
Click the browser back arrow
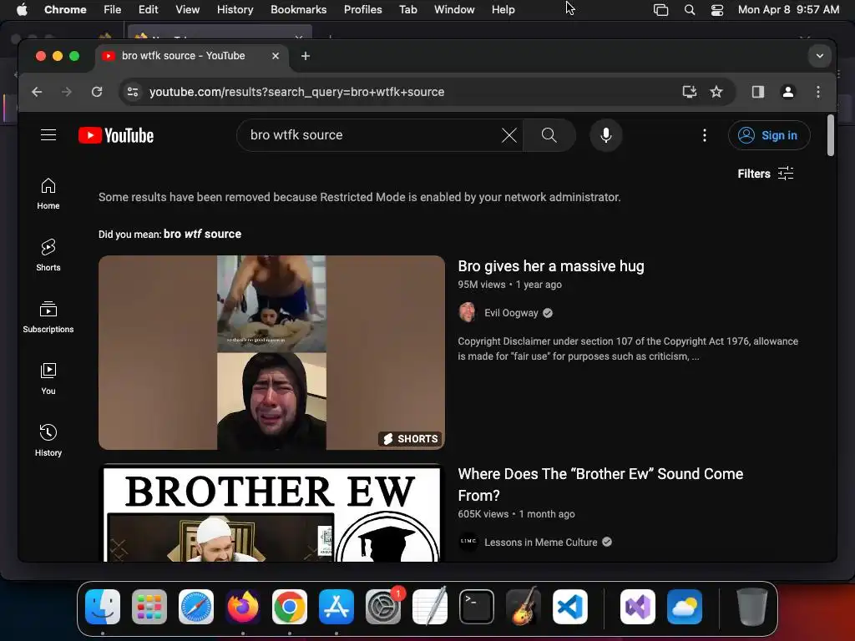pos(37,92)
